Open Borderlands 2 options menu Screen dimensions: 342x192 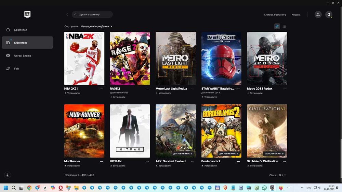point(238,161)
